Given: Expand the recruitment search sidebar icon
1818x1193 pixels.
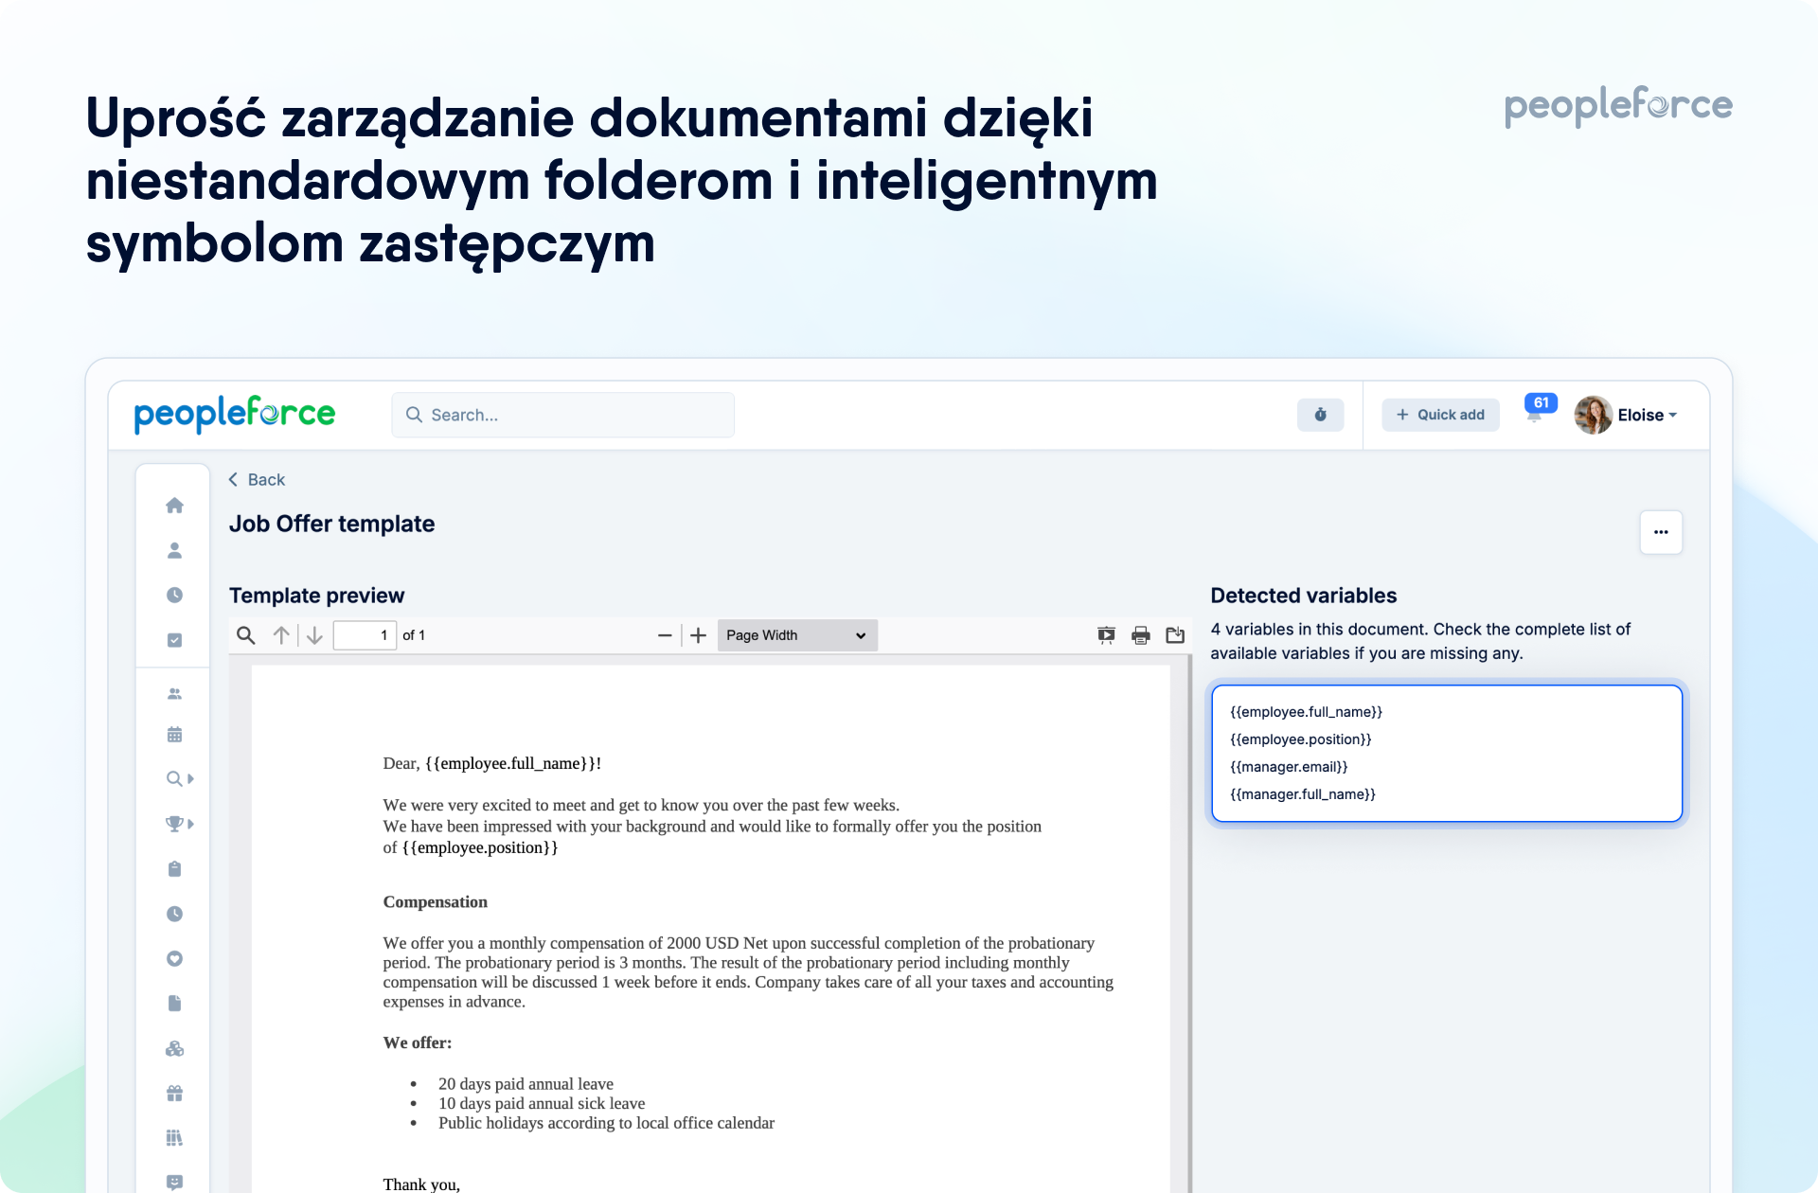Looking at the screenshot, I should (180, 778).
